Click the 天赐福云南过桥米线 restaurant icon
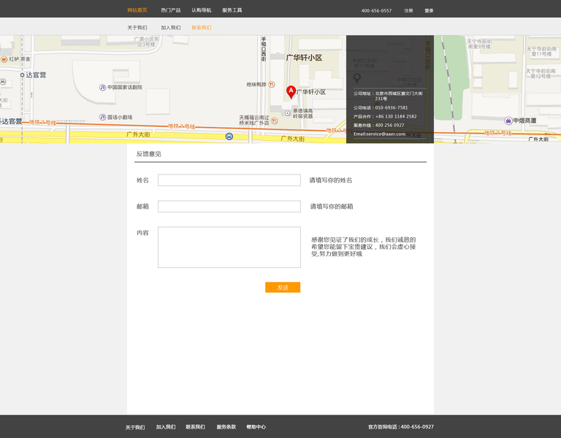The image size is (561, 438). point(274,120)
